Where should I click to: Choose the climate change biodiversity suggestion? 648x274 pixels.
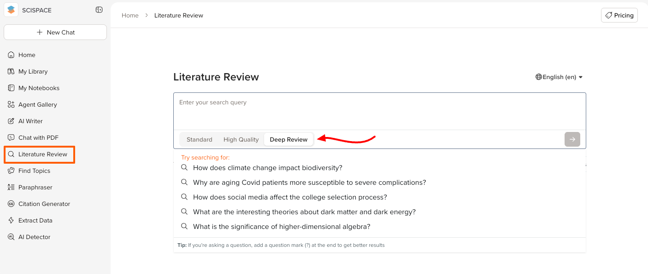(x=267, y=168)
